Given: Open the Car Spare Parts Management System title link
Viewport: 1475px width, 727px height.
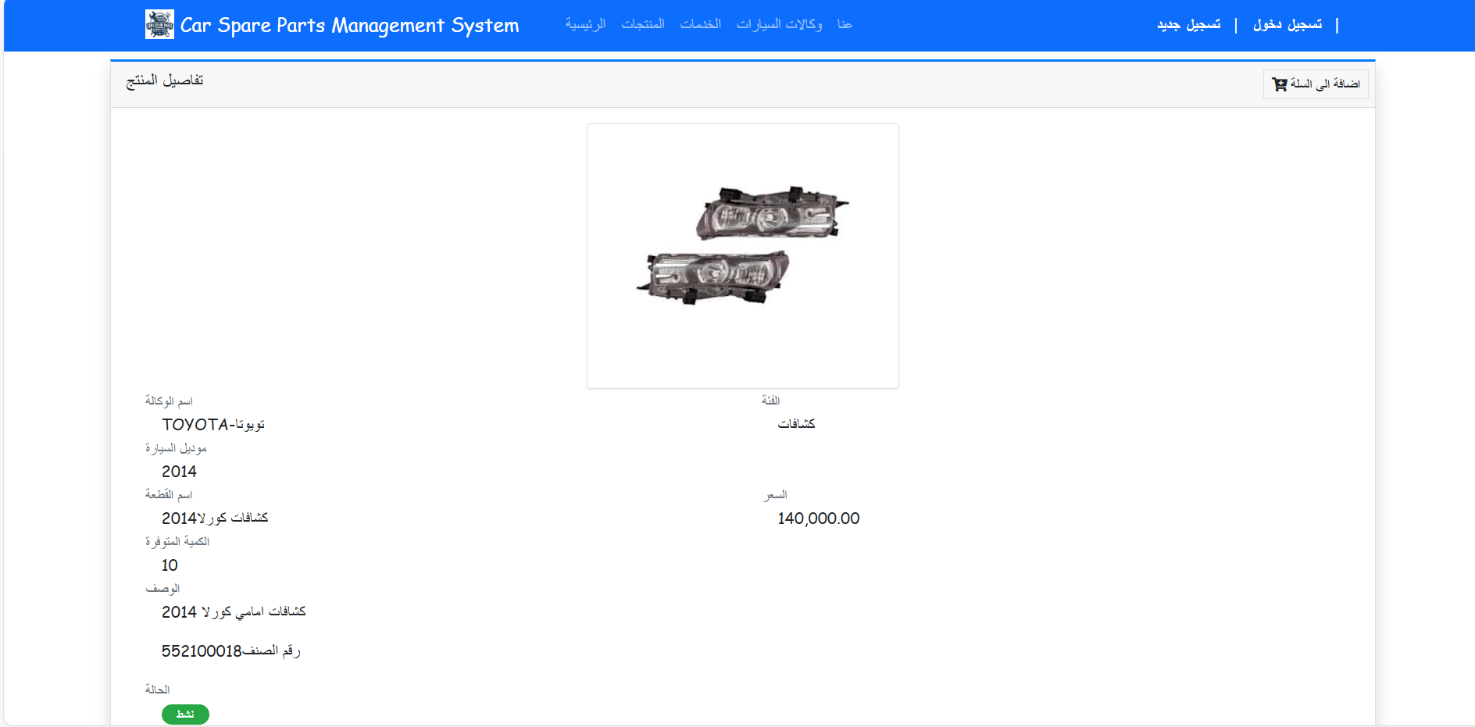Looking at the screenshot, I should point(349,25).
